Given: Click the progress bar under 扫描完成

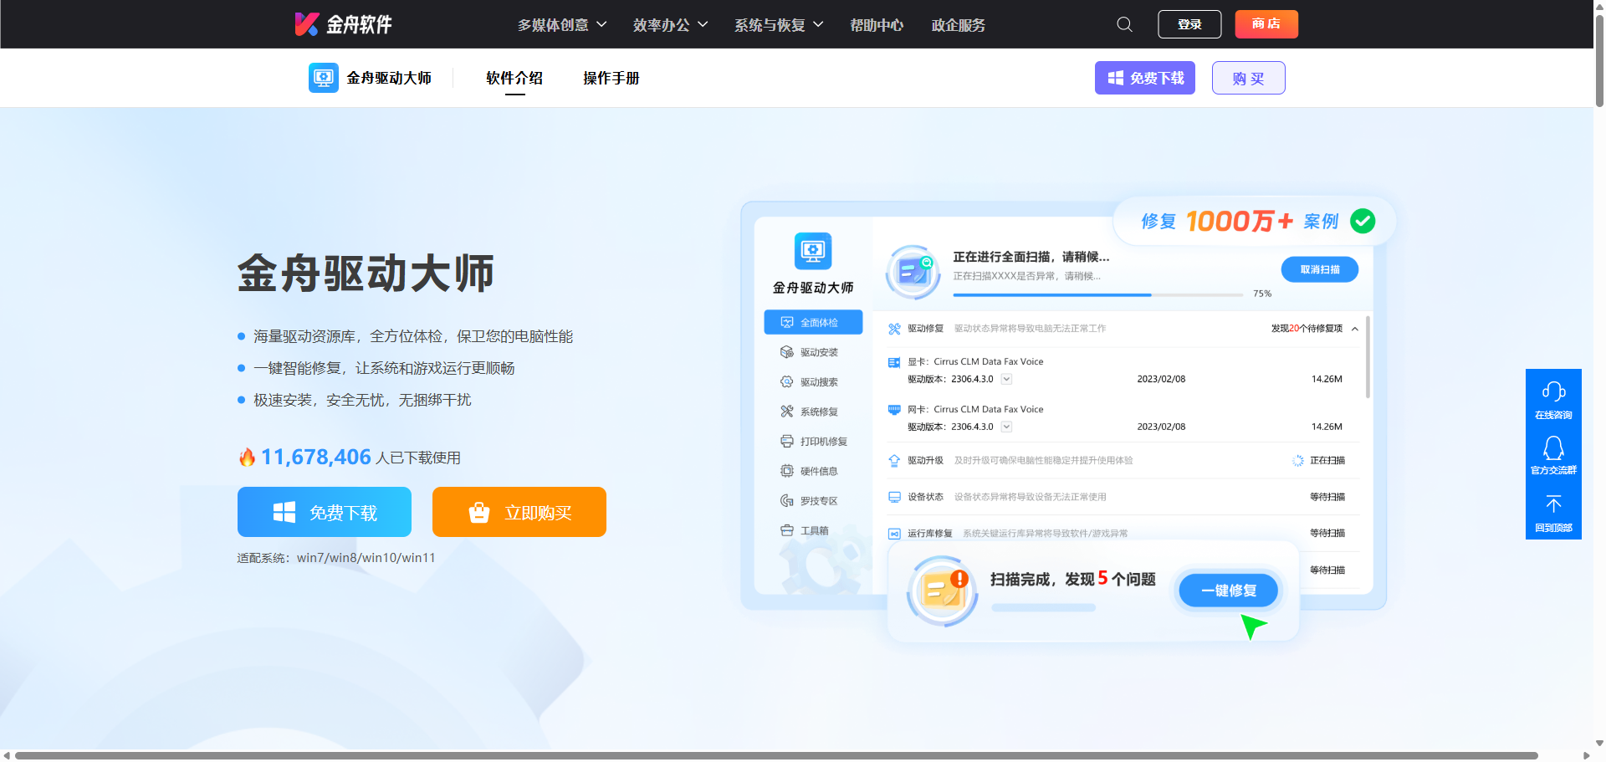Looking at the screenshot, I should click(1043, 608).
